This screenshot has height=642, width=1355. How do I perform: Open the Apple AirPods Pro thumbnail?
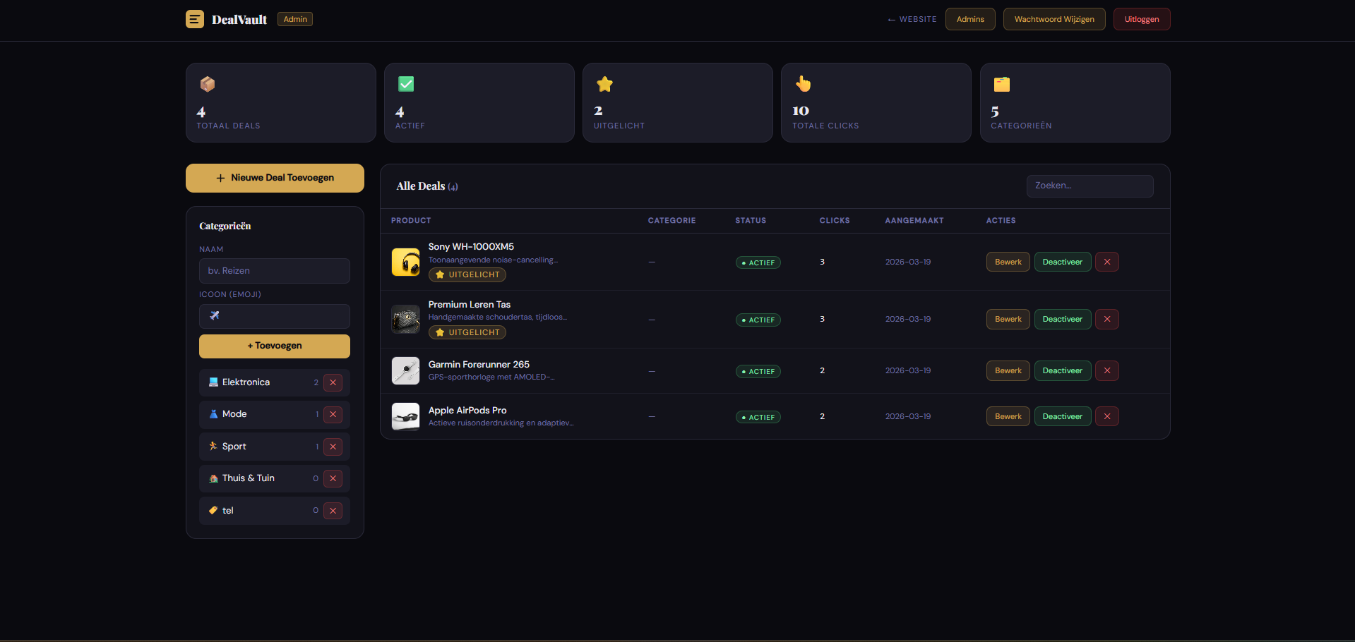point(406,416)
